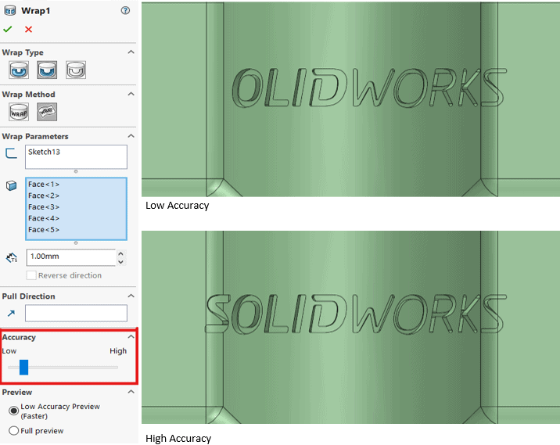Select the Emboss wrap type
The width and height of the screenshot is (560, 445).
(x=19, y=70)
